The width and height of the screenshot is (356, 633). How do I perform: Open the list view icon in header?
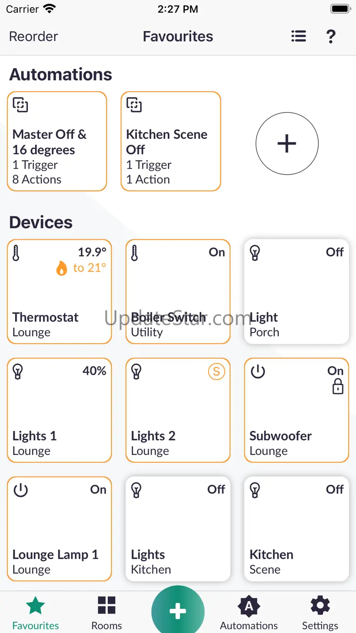(298, 37)
